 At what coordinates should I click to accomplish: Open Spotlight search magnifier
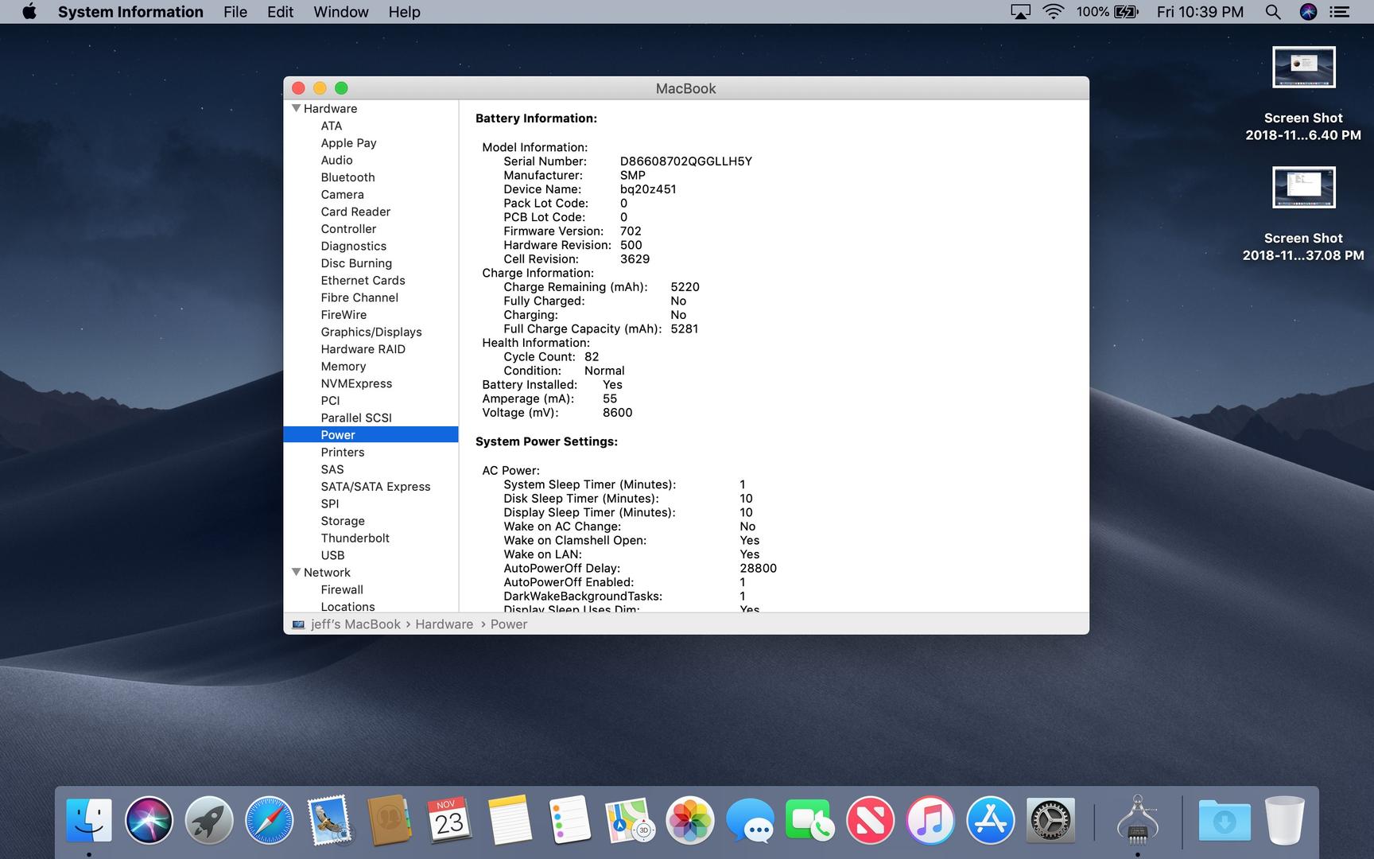point(1273,12)
